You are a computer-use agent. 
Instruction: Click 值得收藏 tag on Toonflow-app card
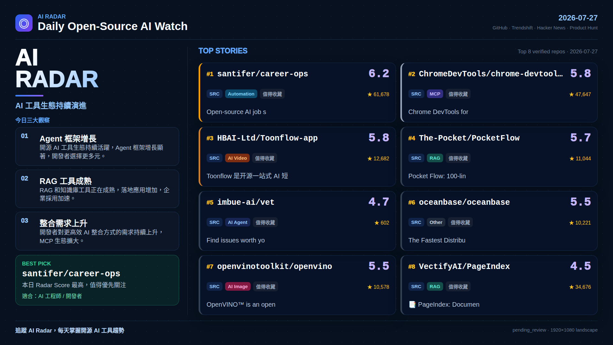(264, 158)
